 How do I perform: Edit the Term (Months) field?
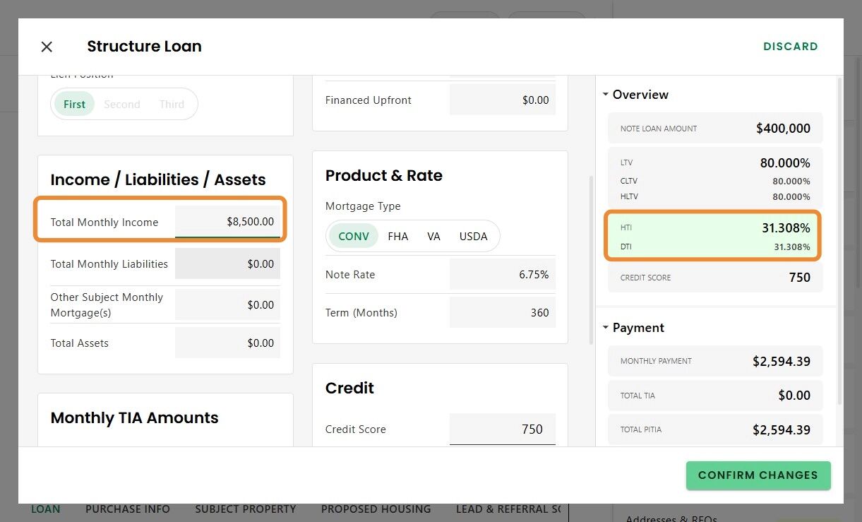pyautogui.click(x=502, y=313)
